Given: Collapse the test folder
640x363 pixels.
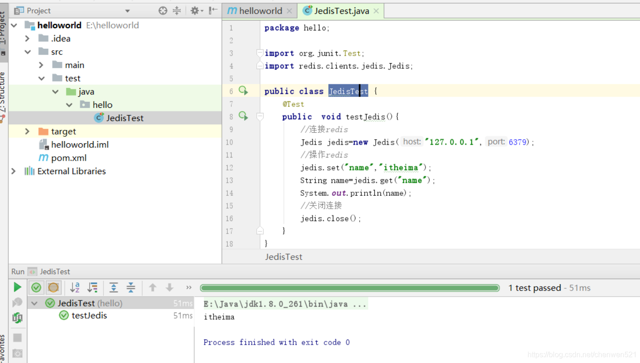Looking at the screenshot, I should (41, 78).
